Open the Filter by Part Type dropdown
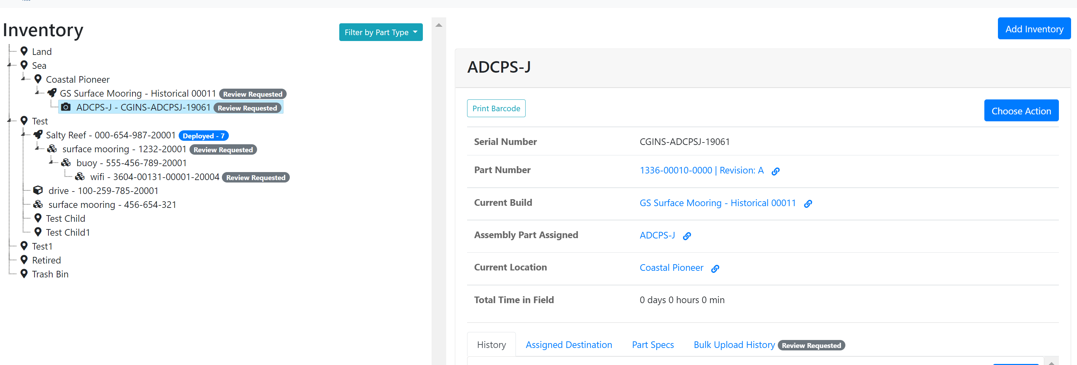Screen dimensions: 1077x365 [380, 32]
